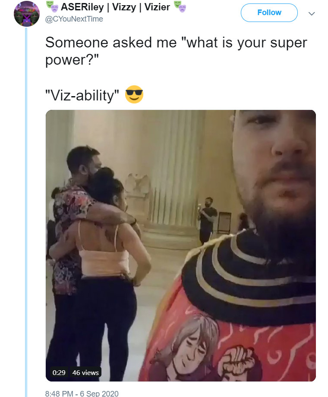This screenshot has width=328, height=397.
Task: Click the "Viz-ability" text line
Action: pyautogui.click(x=82, y=95)
